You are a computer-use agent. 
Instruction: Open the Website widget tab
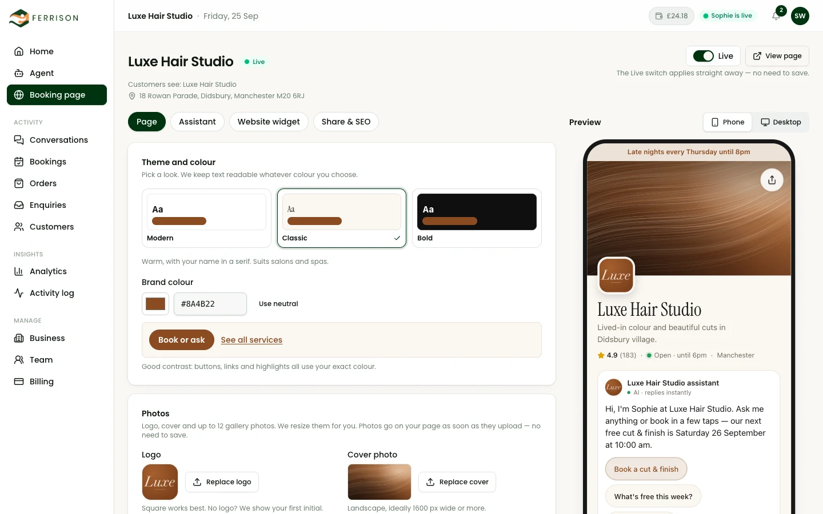pyautogui.click(x=269, y=122)
